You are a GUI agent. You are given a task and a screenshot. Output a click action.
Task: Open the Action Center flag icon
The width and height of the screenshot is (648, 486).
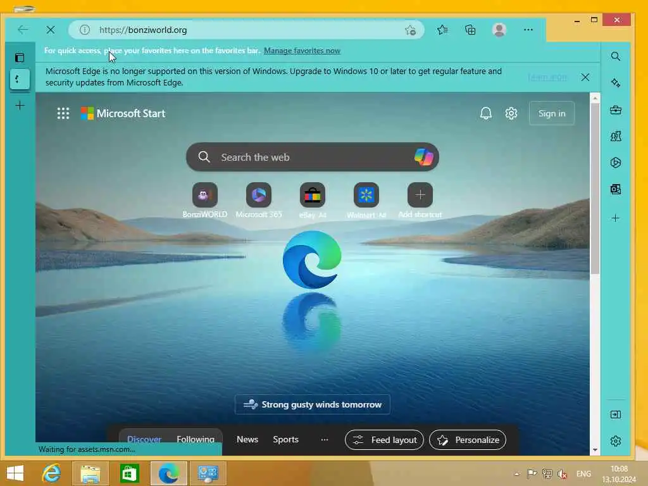point(532,473)
